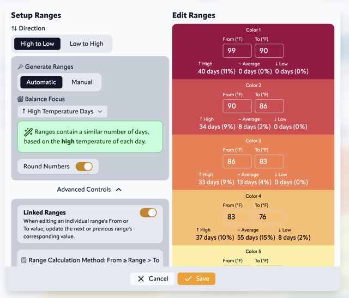This screenshot has width=349, height=298.
Task: Switch to Manual range generation
Action: [x=82, y=82]
